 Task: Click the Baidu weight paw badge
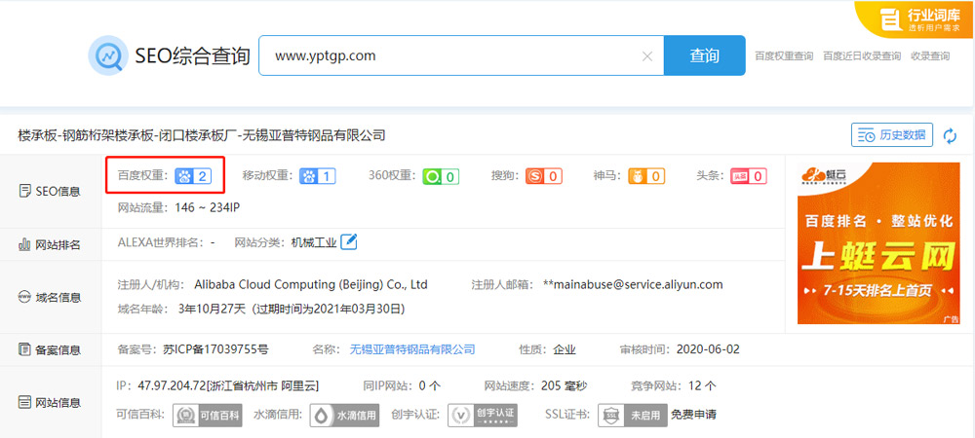tap(192, 176)
